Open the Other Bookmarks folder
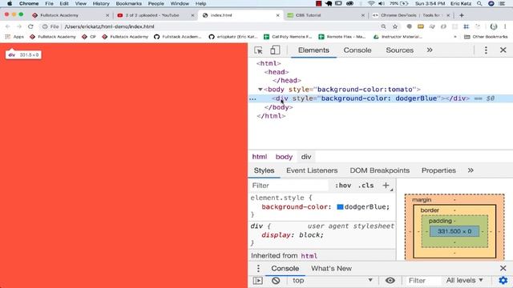The image size is (513, 288). (486, 37)
